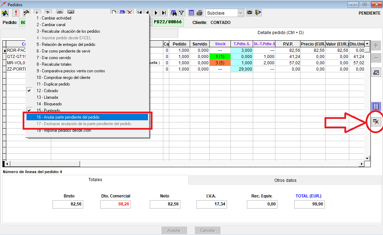Toggle the '14 - Bloqueado' menu option
Image resolution: width=383 pixels, height=235 pixels.
87,104
